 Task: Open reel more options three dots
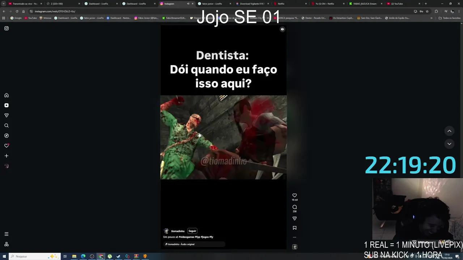(294, 237)
